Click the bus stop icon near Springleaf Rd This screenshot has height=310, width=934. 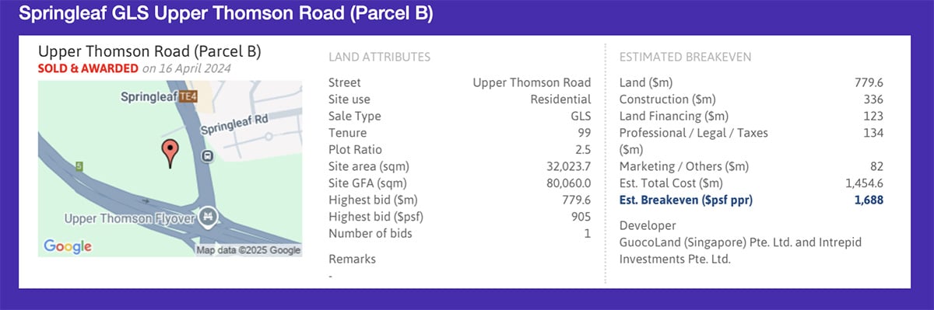pyautogui.click(x=208, y=157)
